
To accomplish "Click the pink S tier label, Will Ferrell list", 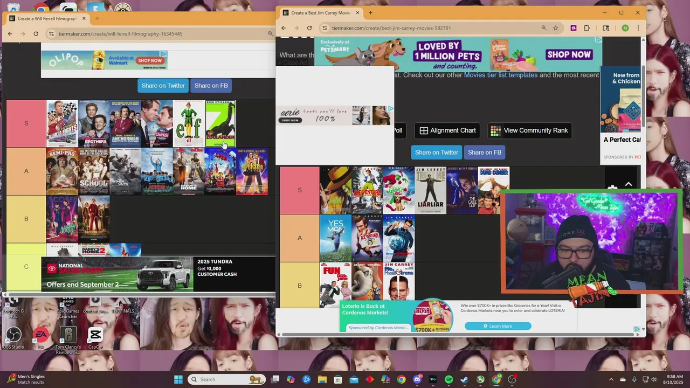I will point(26,123).
